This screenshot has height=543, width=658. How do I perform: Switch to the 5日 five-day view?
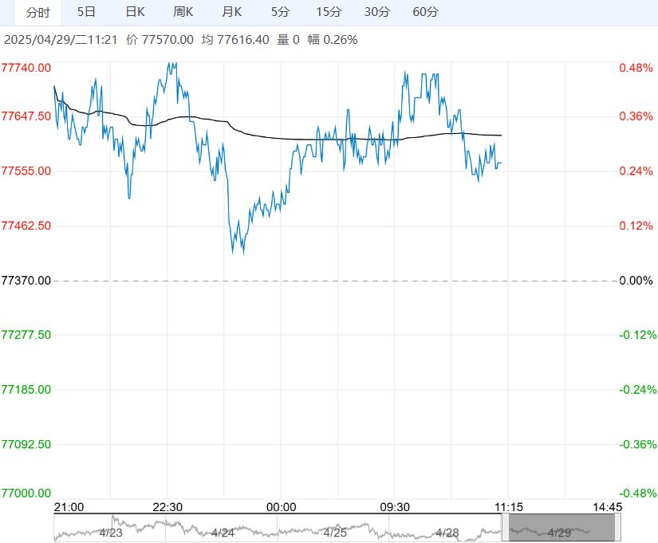[87, 12]
